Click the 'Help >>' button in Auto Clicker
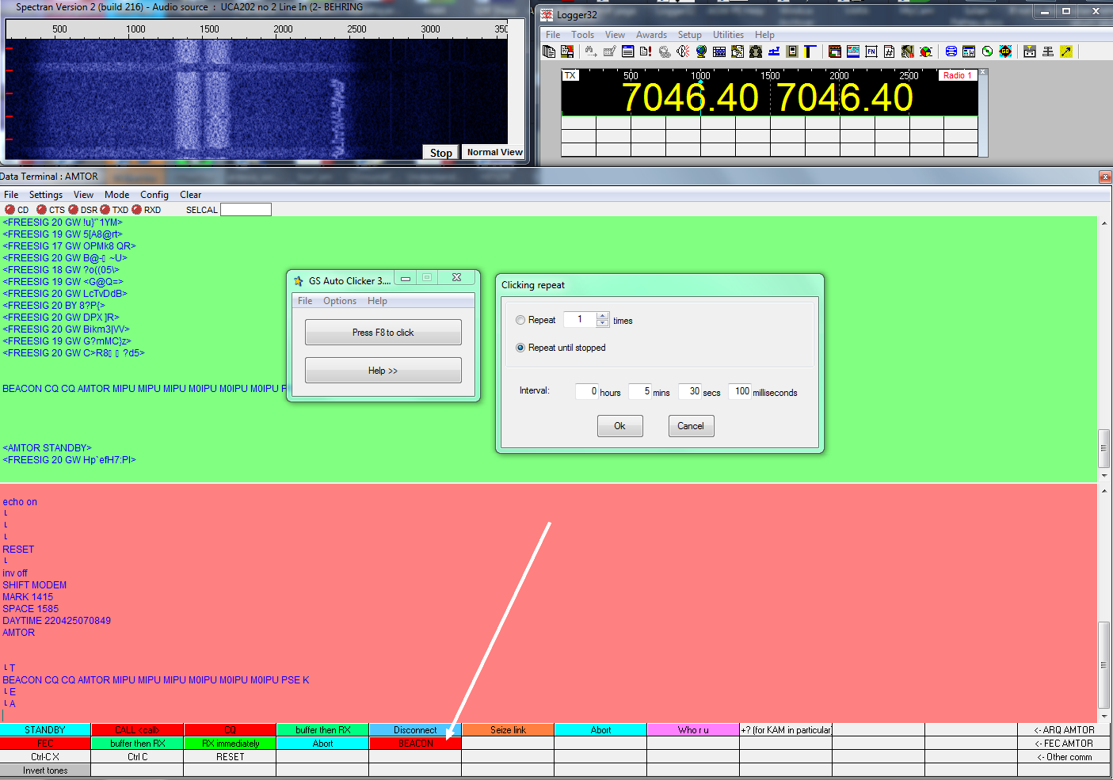Screen dimensions: 1113x780 coord(383,371)
